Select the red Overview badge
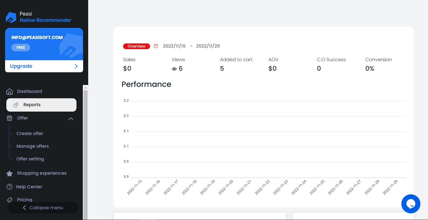 pos(136,46)
